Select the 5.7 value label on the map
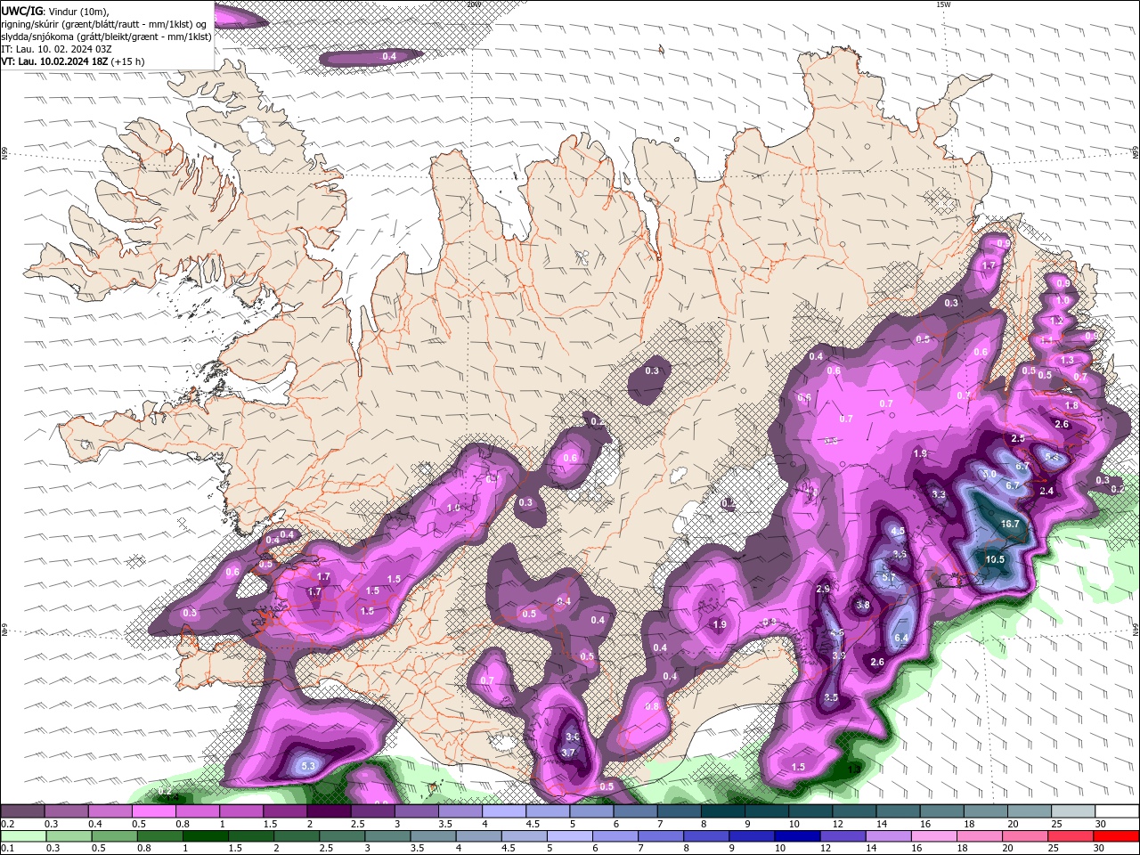Image resolution: width=1140 pixels, height=855 pixels. tap(888, 577)
